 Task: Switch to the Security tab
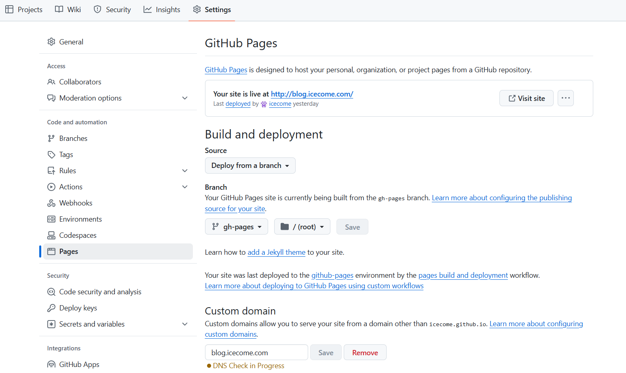click(112, 9)
